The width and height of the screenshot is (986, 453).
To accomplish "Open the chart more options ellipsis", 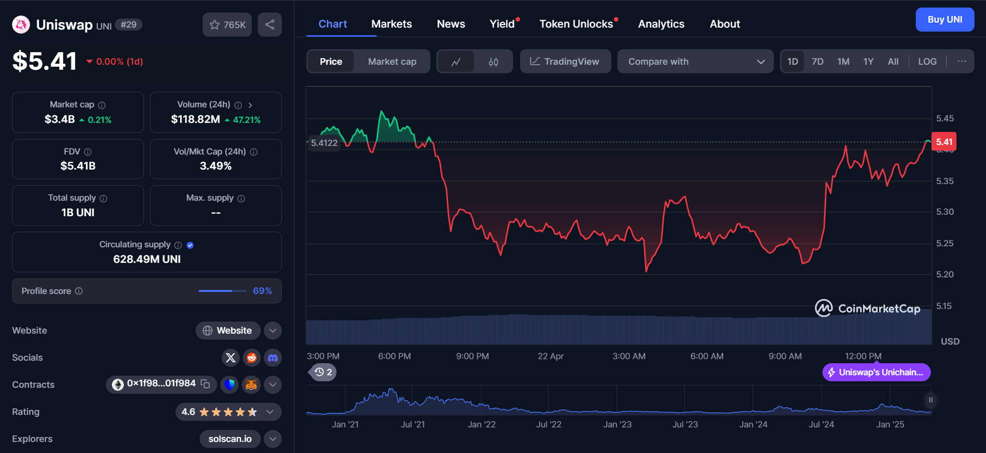I will tap(961, 61).
